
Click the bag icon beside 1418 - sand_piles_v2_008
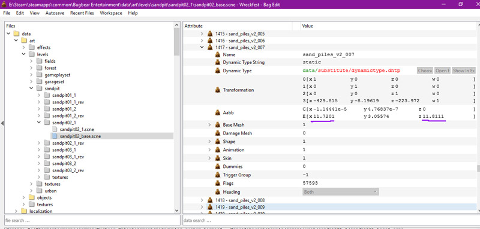(209, 200)
